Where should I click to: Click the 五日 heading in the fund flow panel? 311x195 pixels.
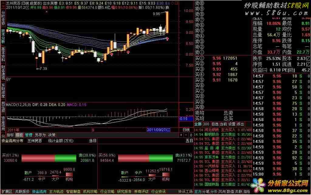point(190,141)
